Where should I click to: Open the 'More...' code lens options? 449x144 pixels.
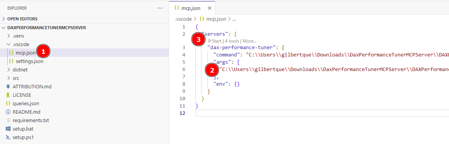click(249, 41)
